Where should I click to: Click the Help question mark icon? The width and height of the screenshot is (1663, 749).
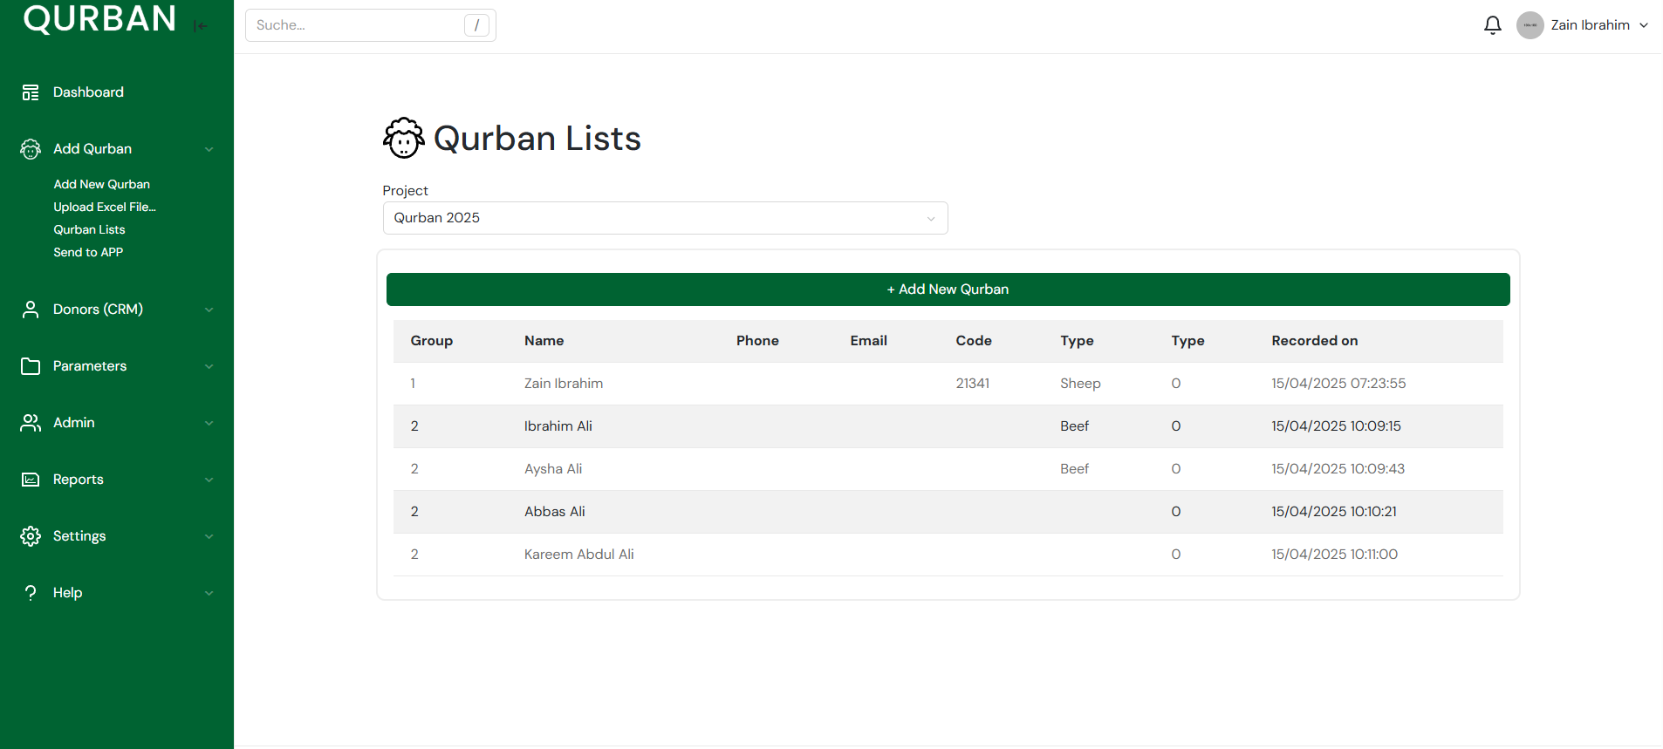click(x=31, y=593)
